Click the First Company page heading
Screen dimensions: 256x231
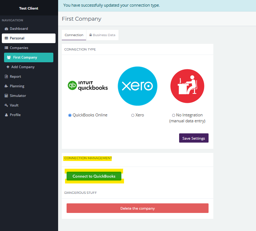82,19
